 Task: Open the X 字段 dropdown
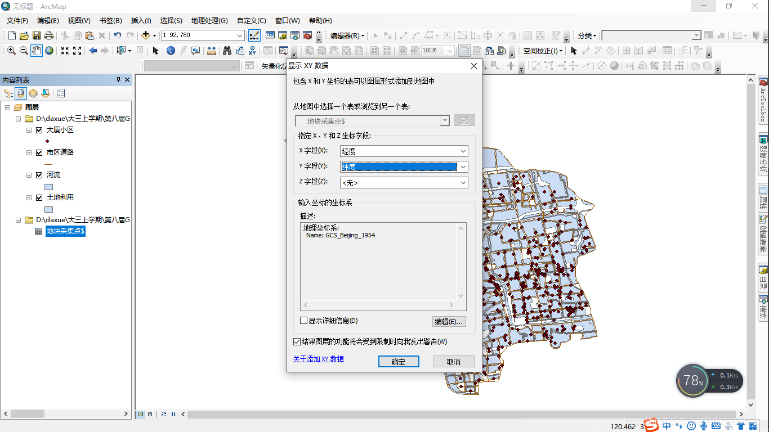pyautogui.click(x=463, y=151)
